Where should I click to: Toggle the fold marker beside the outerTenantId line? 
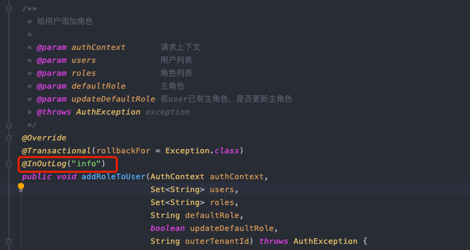coord(9,241)
